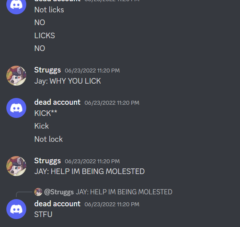The image size is (240, 227).
Task: Click timestamp next to dead account above STFU
Action: point(112,204)
